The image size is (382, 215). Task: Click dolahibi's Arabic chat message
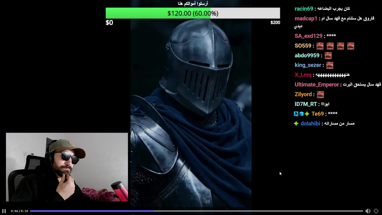point(340,124)
